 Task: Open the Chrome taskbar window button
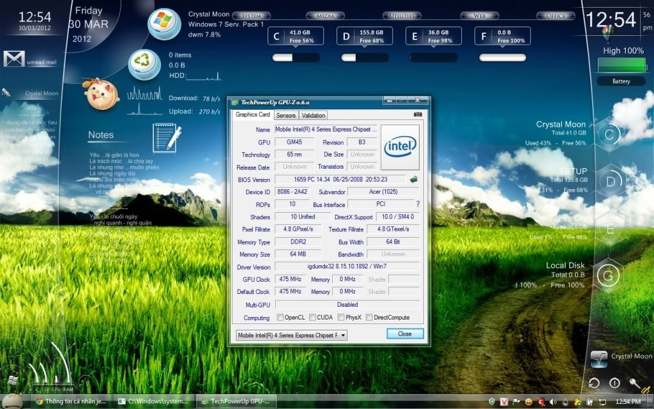[x=72, y=401]
